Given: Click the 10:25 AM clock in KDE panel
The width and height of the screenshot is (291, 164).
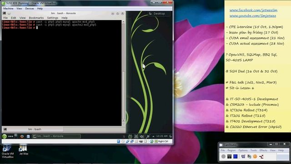Looking at the screenshot, I should (162, 136).
